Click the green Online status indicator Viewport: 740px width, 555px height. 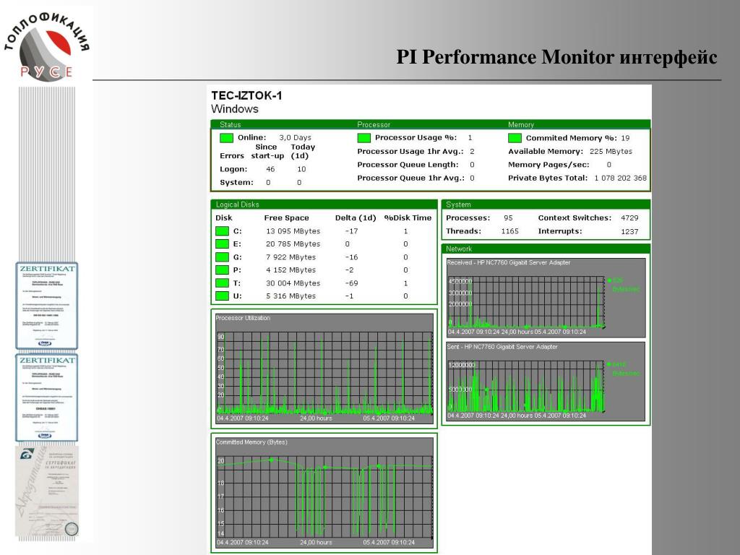coord(226,138)
